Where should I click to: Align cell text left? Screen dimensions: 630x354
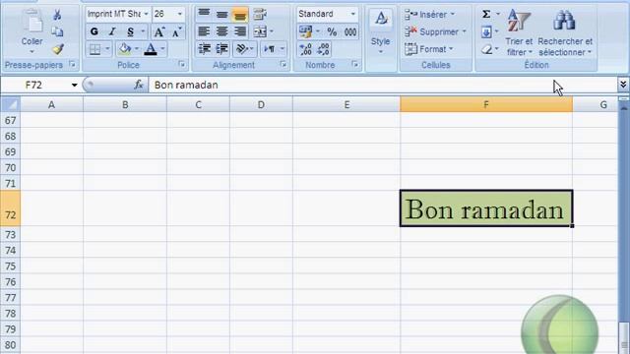[204, 31]
